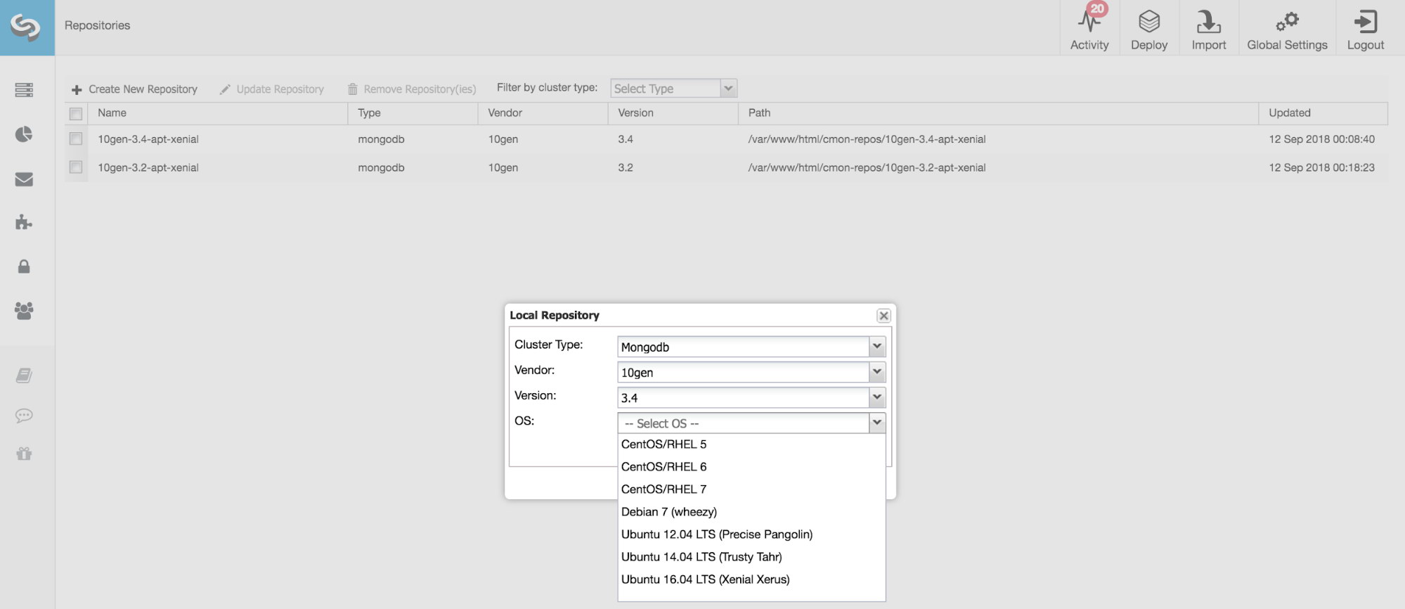Expand the Cluster Type dropdown arrow
The width and height of the screenshot is (1405, 609).
(877, 346)
